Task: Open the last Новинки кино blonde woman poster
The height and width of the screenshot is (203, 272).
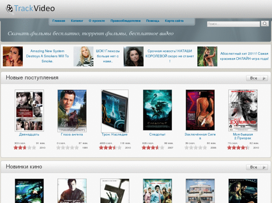Action: pyautogui.click(x=243, y=191)
